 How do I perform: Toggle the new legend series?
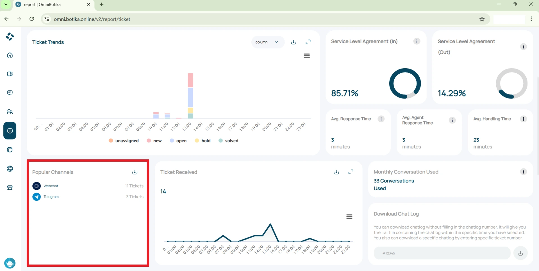(x=154, y=141)
